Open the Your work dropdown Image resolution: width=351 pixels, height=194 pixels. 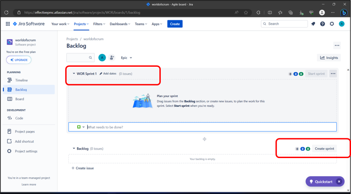[60, 24]
